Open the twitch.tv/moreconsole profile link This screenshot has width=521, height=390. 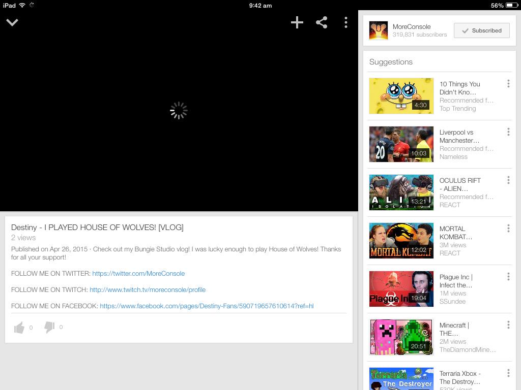[148, 290]
